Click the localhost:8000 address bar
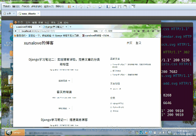Viewport: 196px width, 136px height. coord(55,31)
